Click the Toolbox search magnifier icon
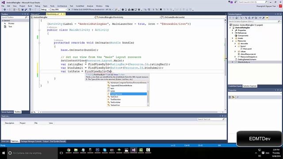 click(26, 17)
